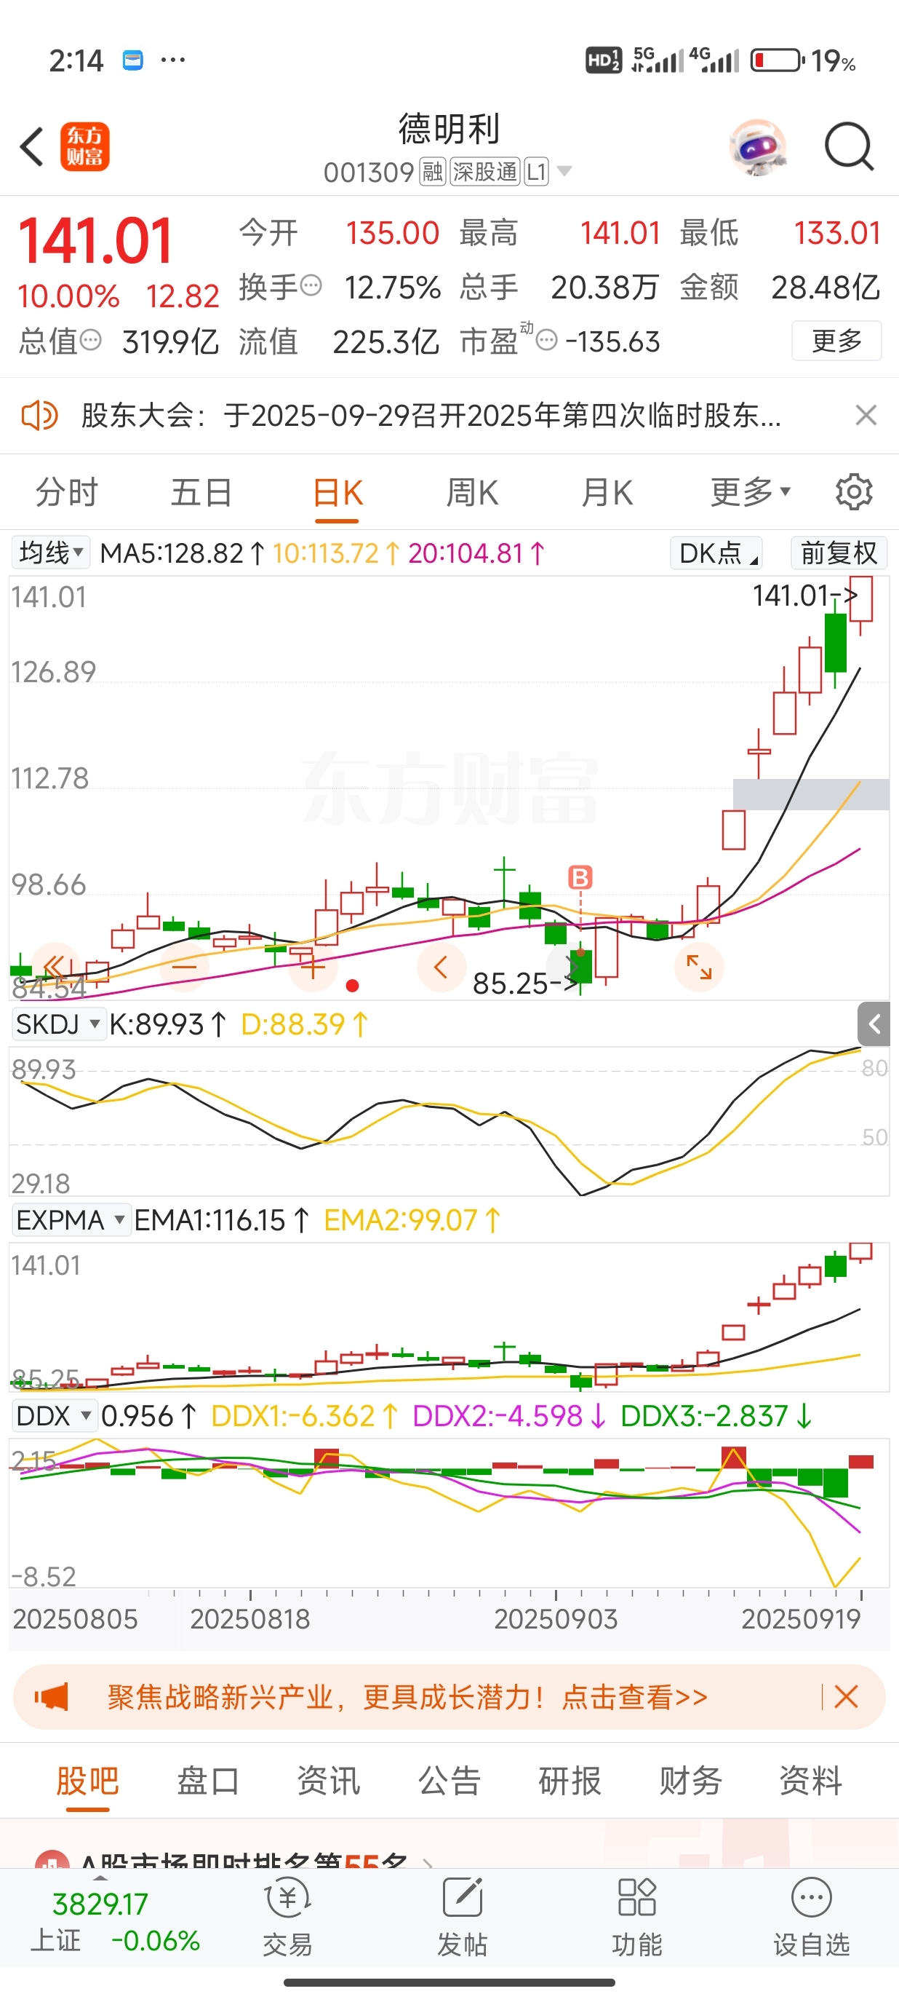Tap the 总值 info smiley icon
This screenshot has height=2002, width=899.
tap(91, 340)
